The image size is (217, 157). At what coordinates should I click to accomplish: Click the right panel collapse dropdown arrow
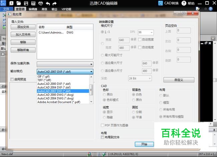[213, 38]
